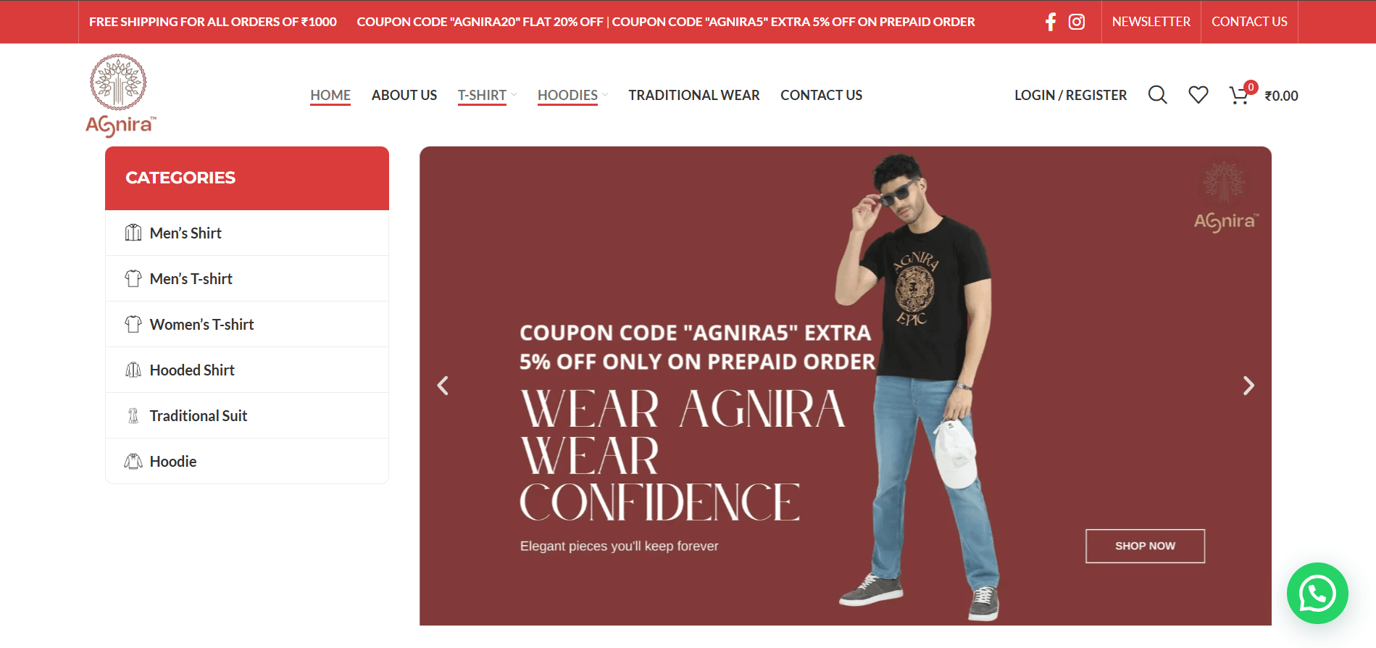Open LOGIN / REGISTER link

pos(1070,95)
